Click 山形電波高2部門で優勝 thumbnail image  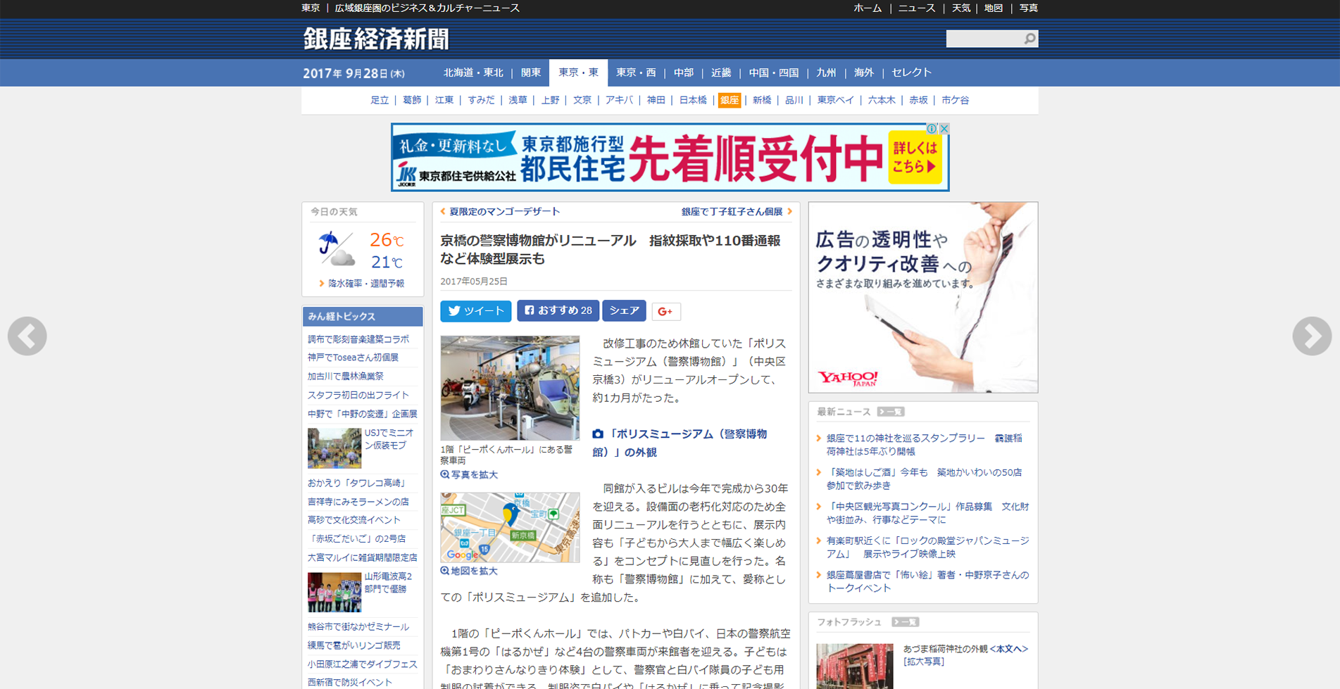point(334,592)
